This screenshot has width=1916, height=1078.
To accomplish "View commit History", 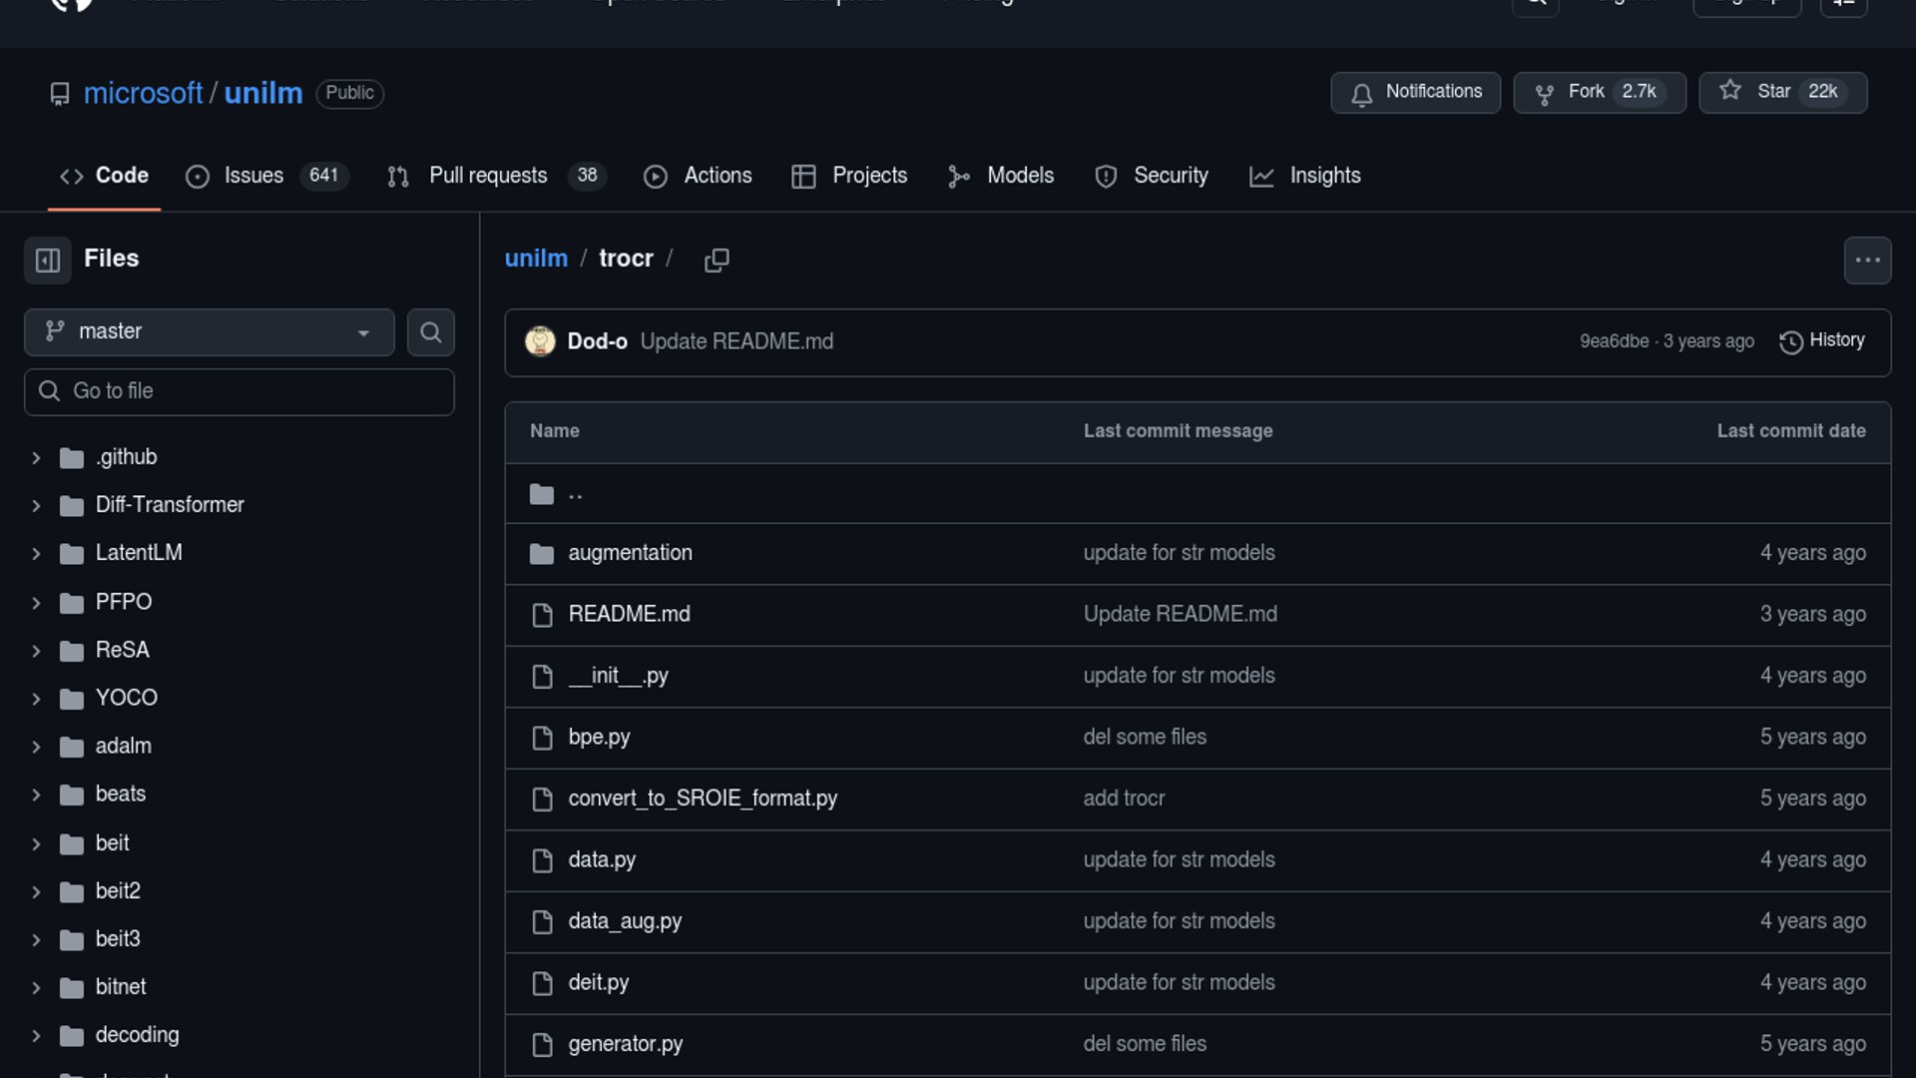I will [1821, 341].
